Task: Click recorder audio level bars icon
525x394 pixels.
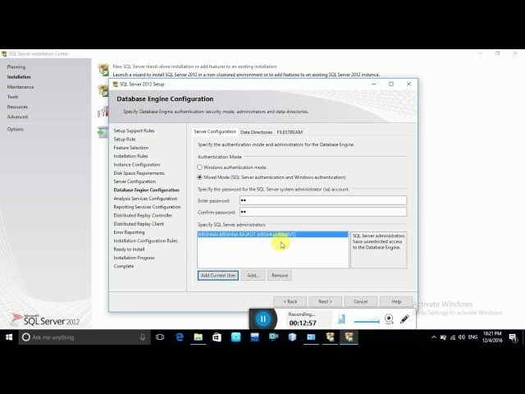Action: tap(341, 319)
